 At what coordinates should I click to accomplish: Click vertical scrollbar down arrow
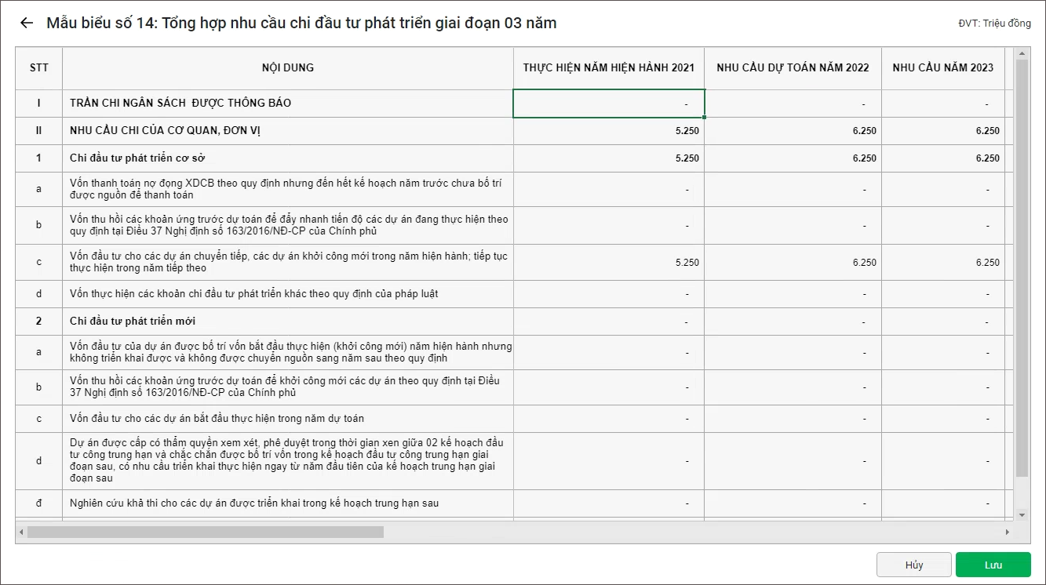1022,514
